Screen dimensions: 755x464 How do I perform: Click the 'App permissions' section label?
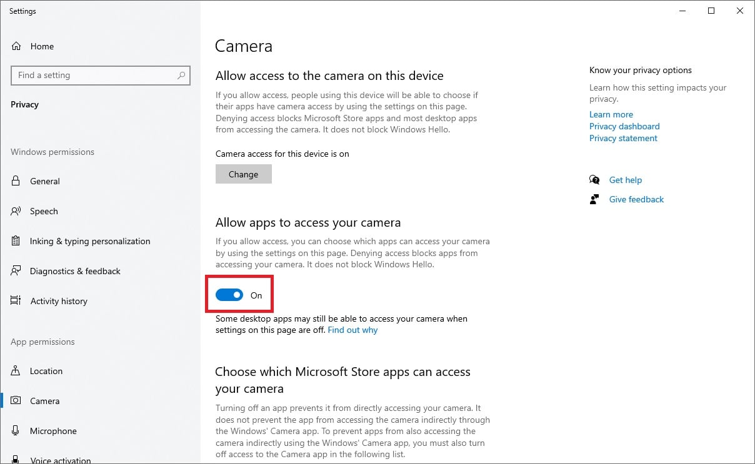(42, 342)
